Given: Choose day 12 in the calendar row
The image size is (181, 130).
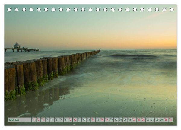Looking at the screenshot, I should (x=84, y=120).
